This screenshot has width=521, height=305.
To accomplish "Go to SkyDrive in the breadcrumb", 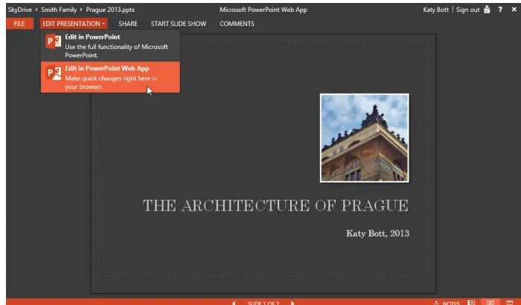I will tap(20, 10).
